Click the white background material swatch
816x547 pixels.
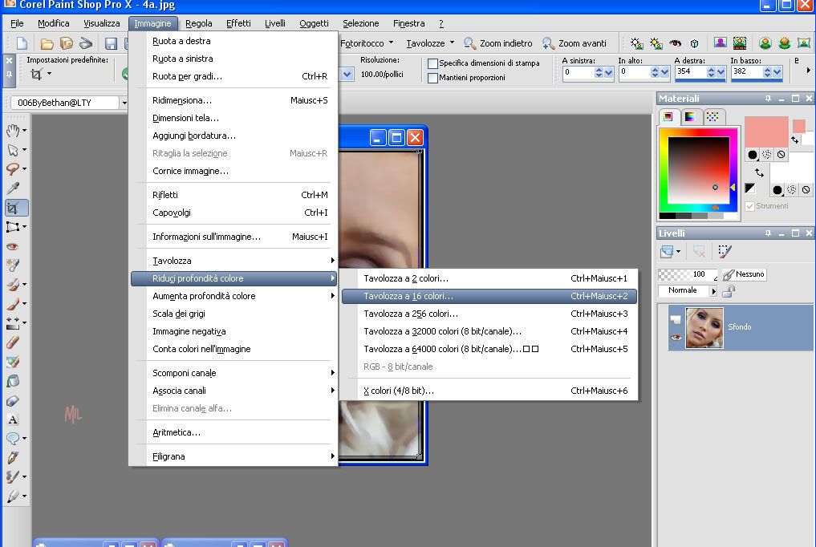(x=791, y=172)
